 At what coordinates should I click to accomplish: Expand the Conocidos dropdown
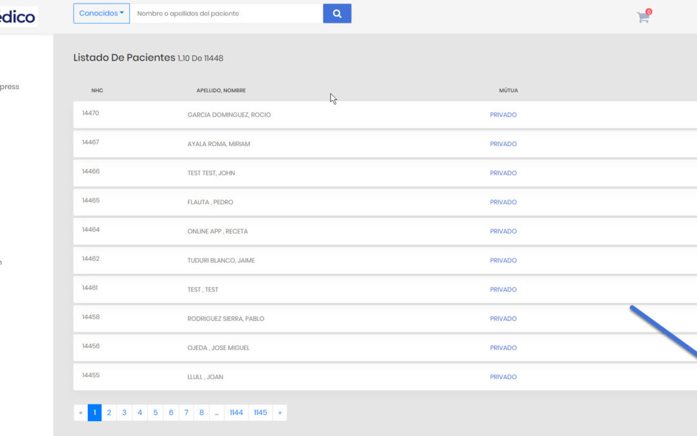[101, 14]
